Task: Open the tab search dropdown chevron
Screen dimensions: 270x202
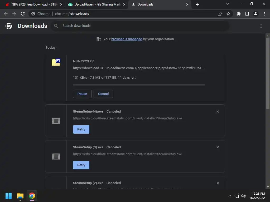Action: pos(228,4)
